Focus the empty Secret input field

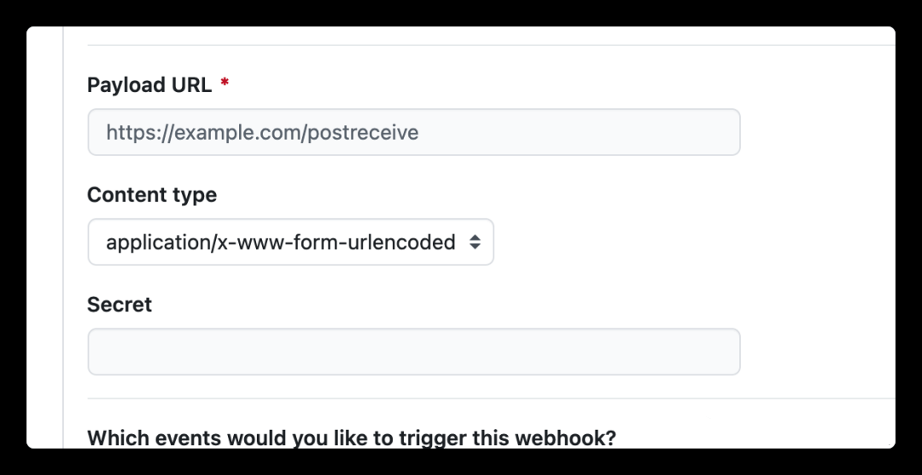[413, 351]
